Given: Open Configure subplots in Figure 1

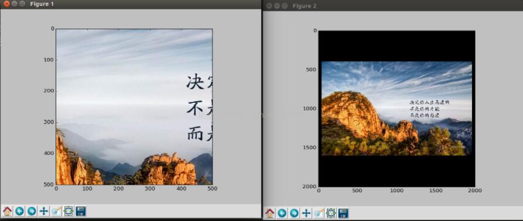Looking at the screenshot, I should pos(69,211).
